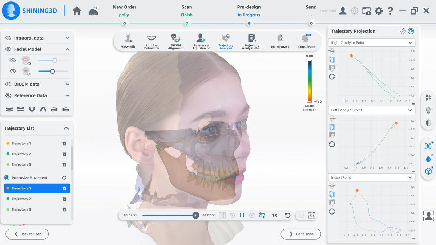The height and width of the screenshot is (245, 436).
Task: Expand the Reference Data section
Action: 68,95
